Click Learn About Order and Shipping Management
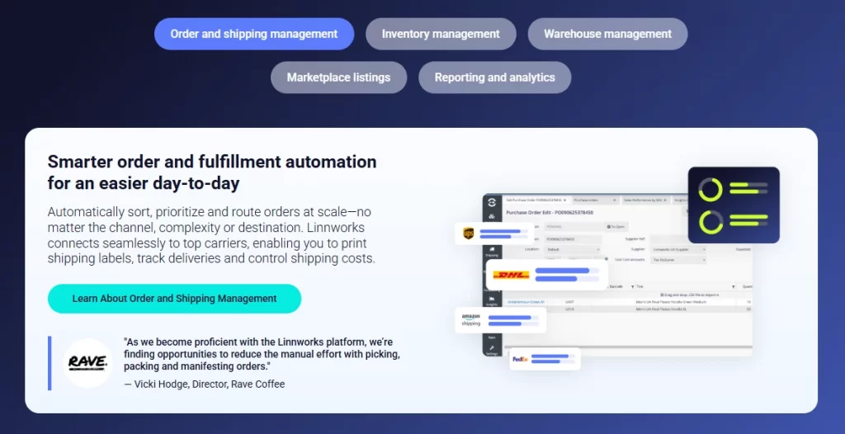Viewport: 845px width, 434px height. (174, 299)
